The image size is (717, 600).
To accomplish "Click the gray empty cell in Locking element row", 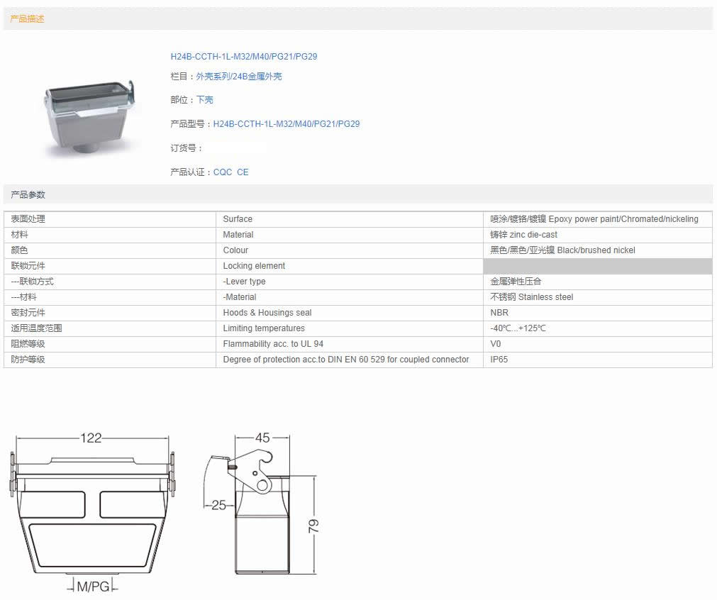I will [597, 266].
